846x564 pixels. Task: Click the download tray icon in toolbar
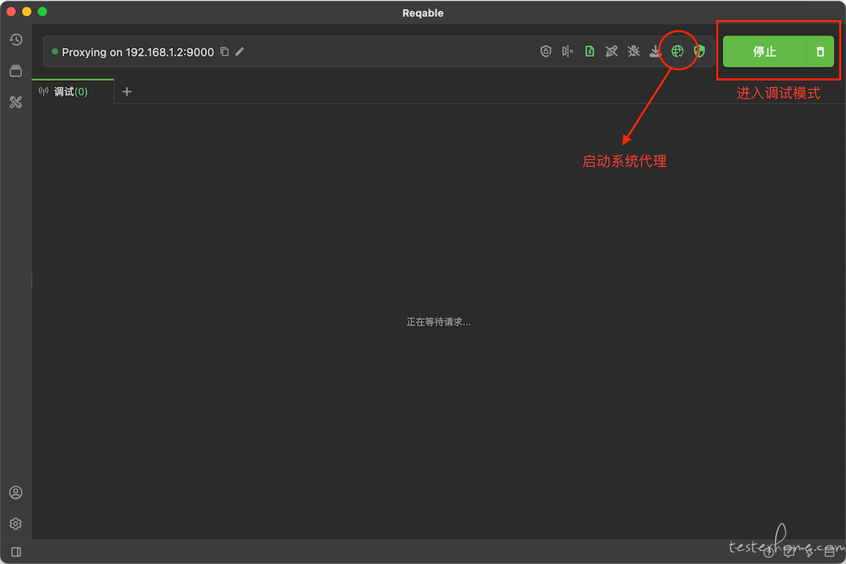pos(655,51)
